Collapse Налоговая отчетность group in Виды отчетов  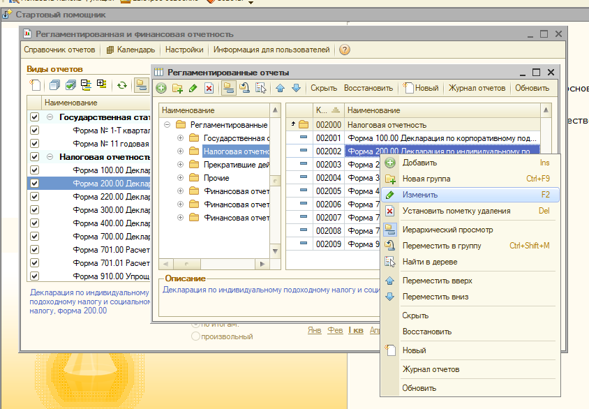[50, 156]
